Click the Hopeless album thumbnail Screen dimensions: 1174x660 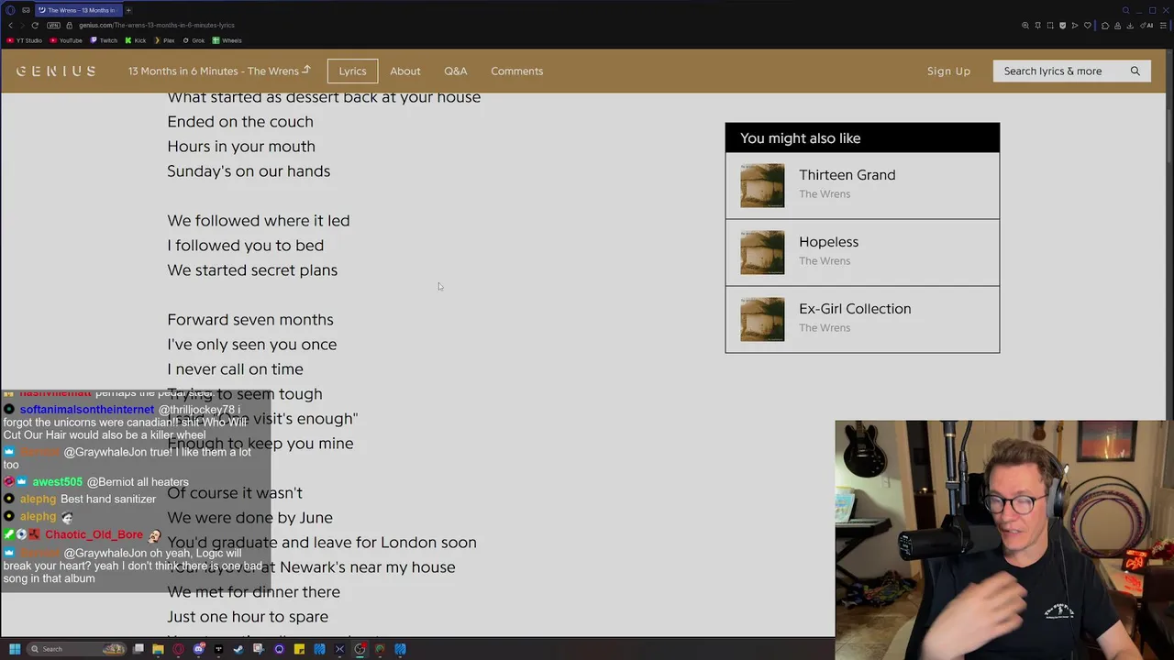(x=762, y=252)
